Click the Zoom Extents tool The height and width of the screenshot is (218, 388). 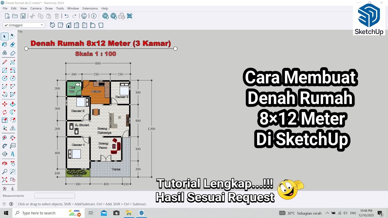pyautogui.click(x=5, y=180)
